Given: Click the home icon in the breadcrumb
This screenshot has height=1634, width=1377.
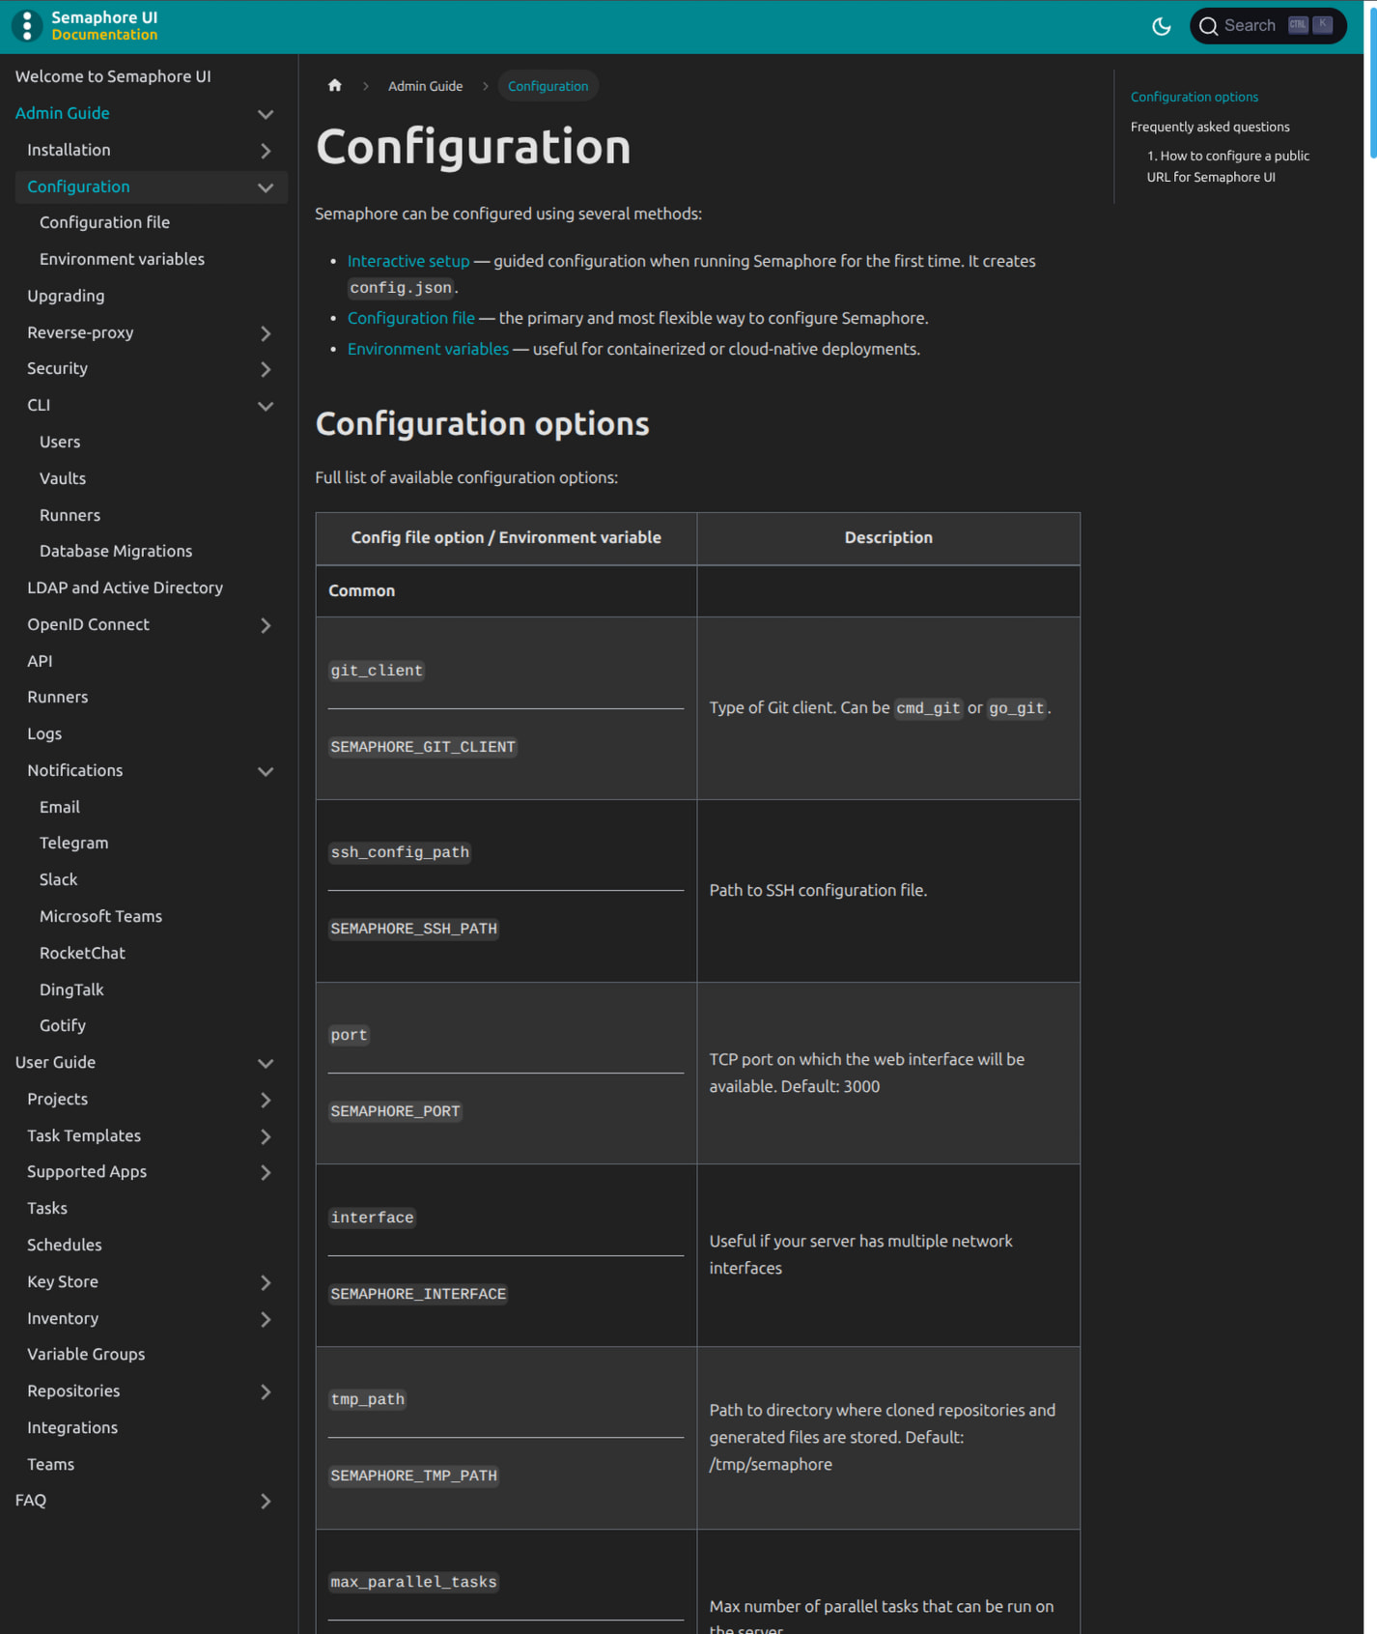Looking at the screenshot, I should click(335, 86).
